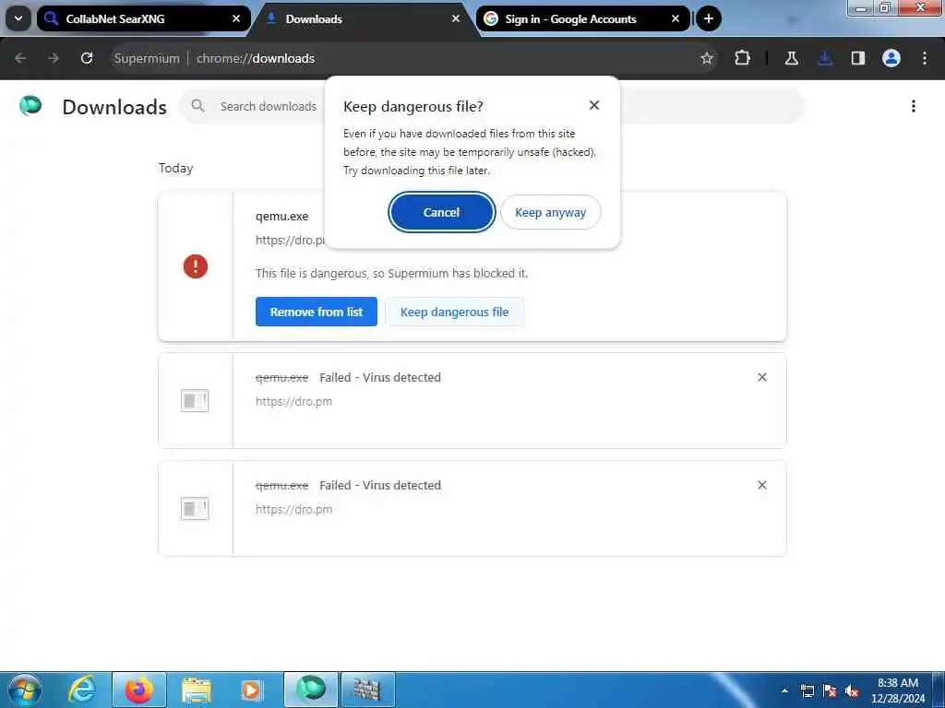
Task: Click the Supermium logo beside Downloads
Action: [x=30, y=105]
